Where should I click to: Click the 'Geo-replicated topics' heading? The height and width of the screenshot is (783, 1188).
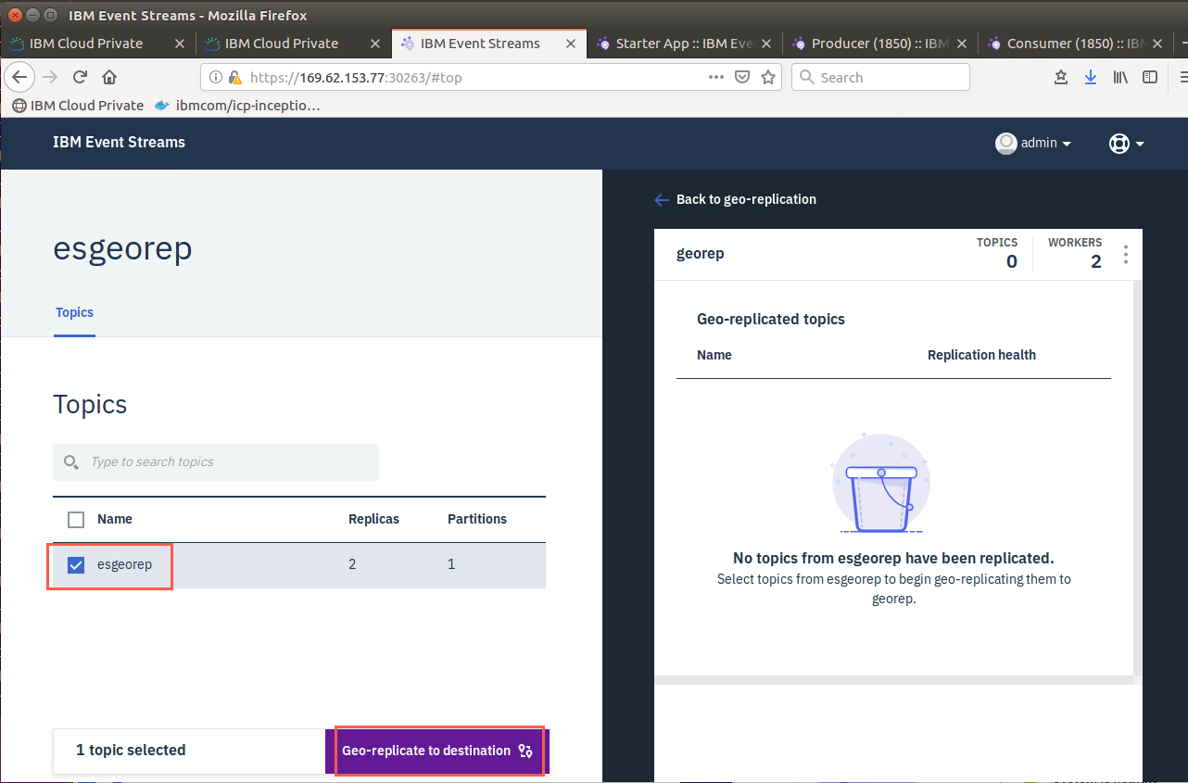[771, 319]
